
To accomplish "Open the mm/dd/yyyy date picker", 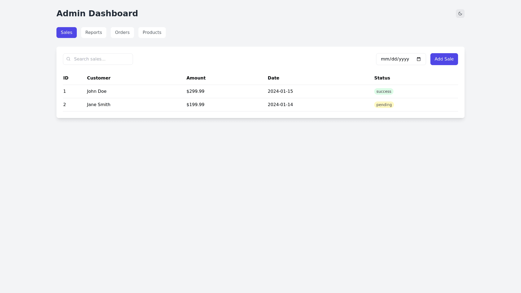I will 395,59.
